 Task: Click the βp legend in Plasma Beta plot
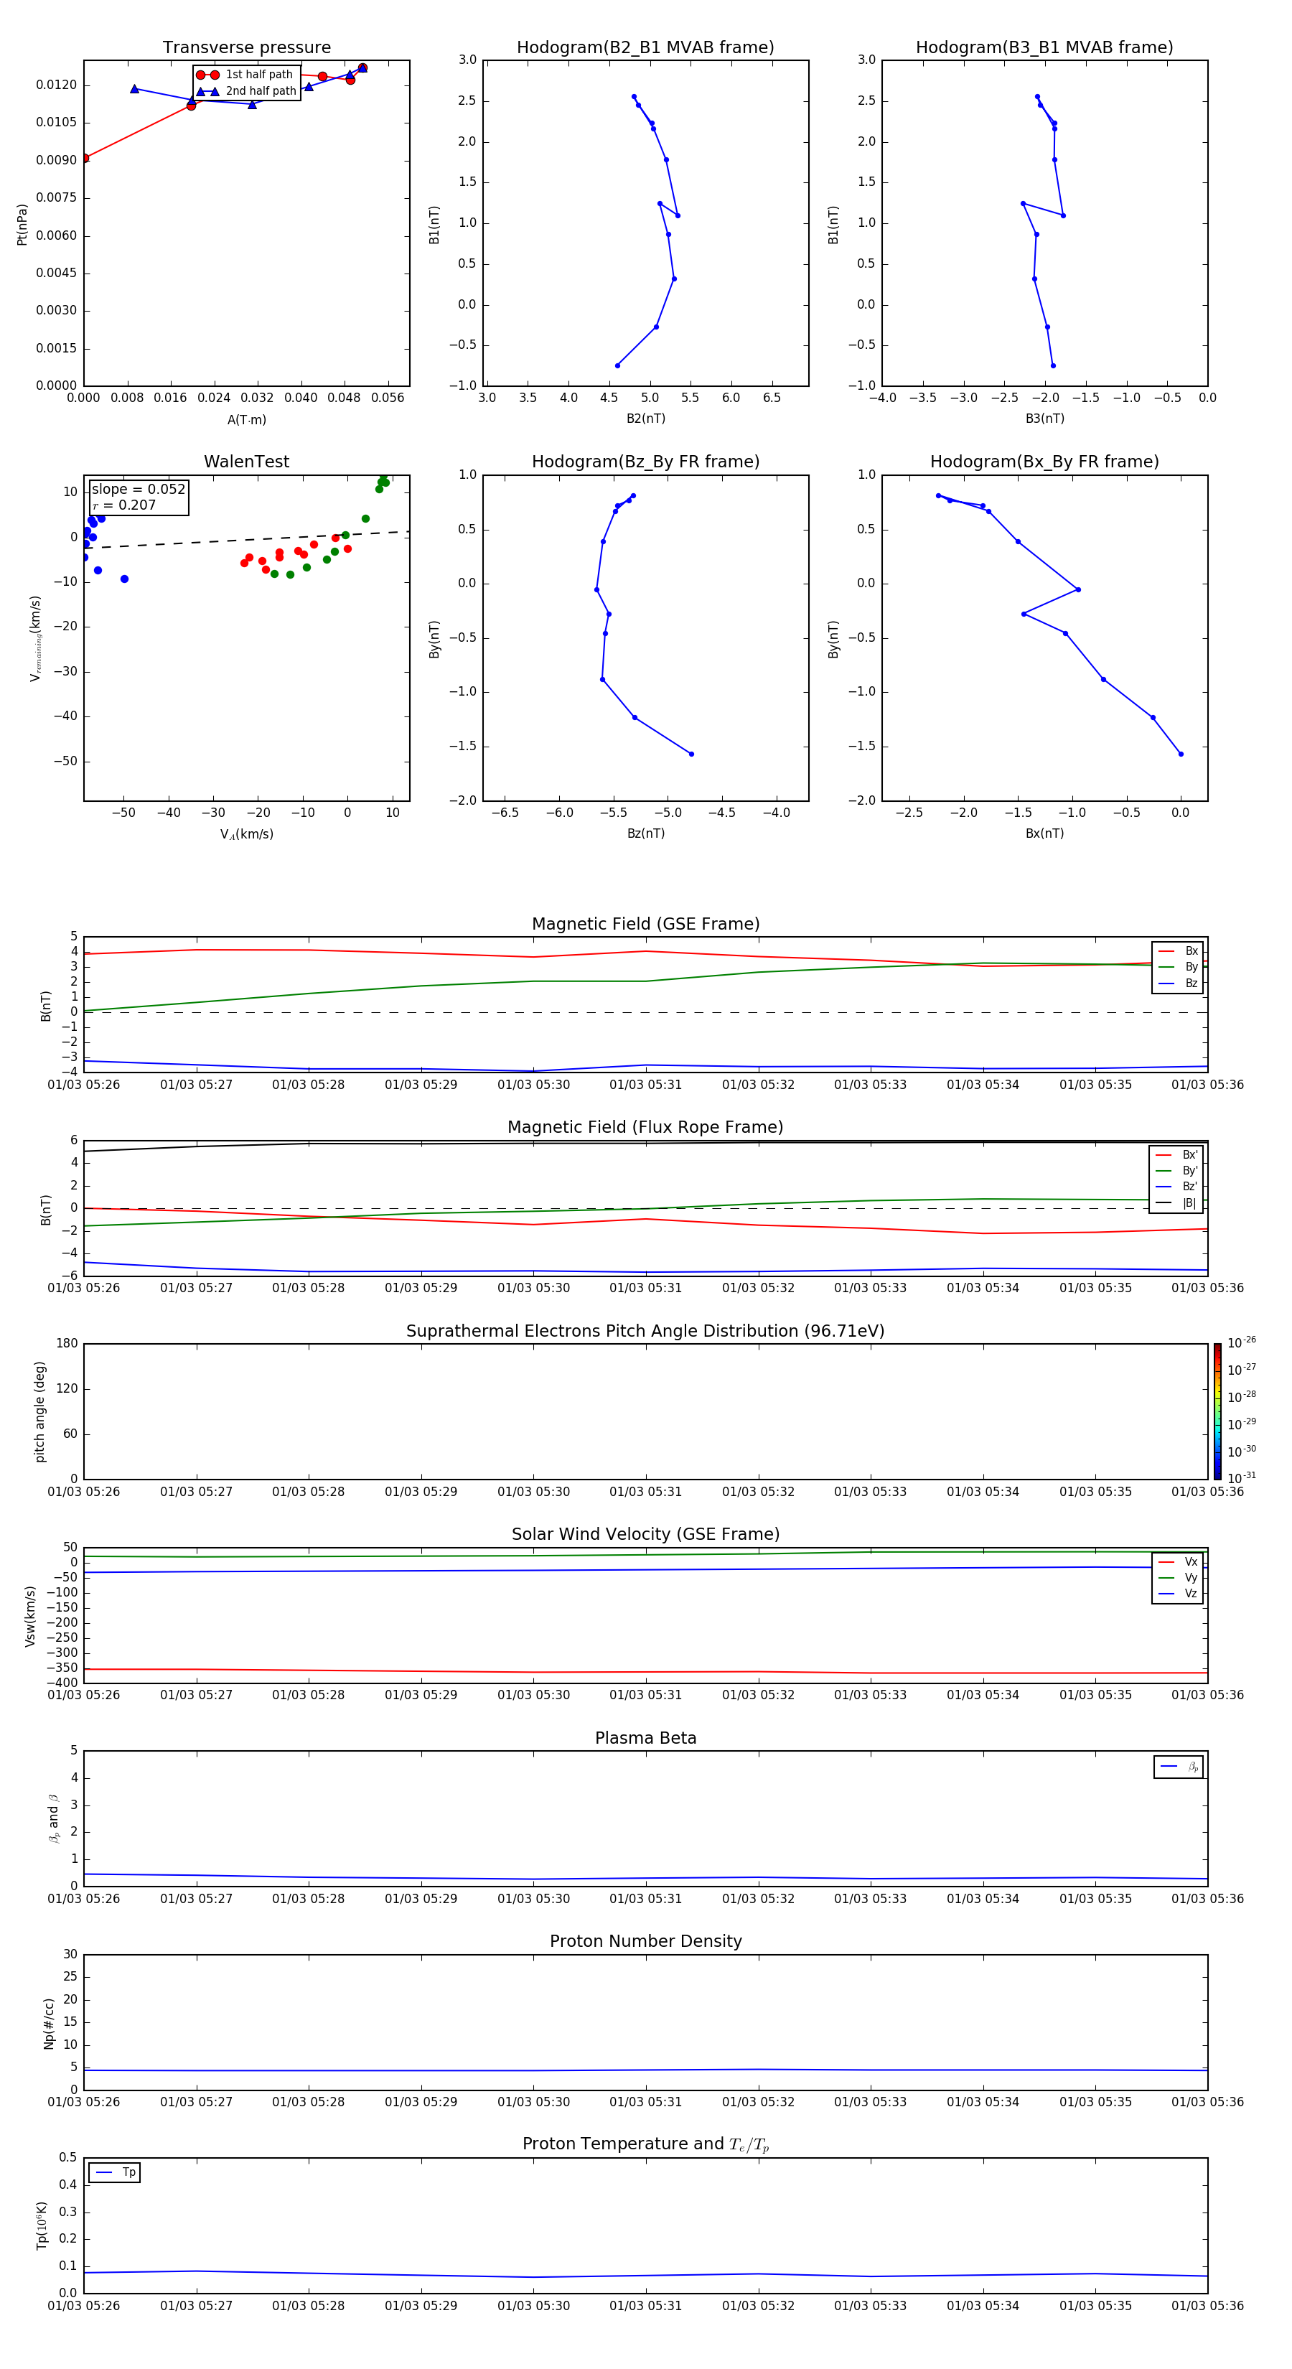[x=1179, y=1767]
